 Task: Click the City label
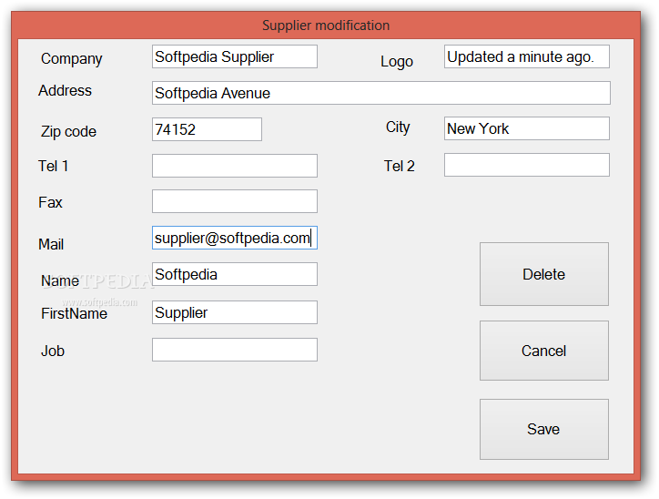[x=398, y=127]
